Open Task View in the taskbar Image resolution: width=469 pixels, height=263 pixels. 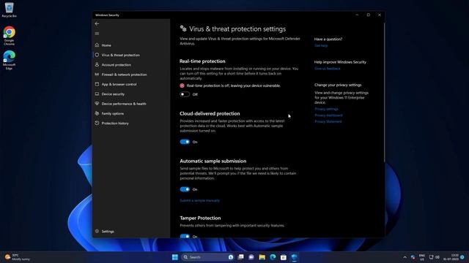pos(241,257)
